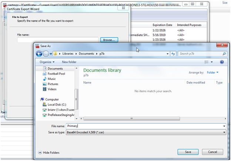Open the Organize menu
The height and width of the screenshot is (161, 231).
tap(47, 62)
